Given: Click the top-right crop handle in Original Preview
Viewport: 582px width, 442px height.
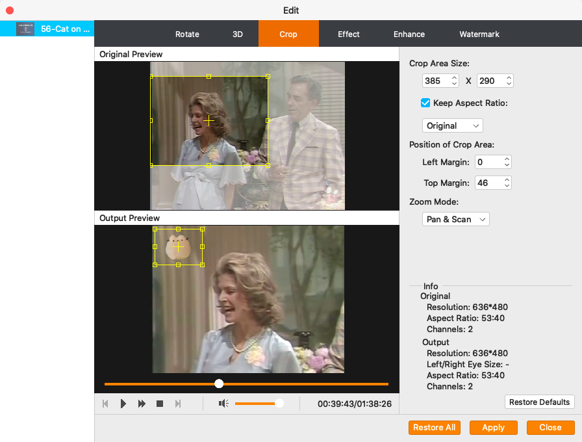Looking at the screenshot, I should tap(268, 77).
